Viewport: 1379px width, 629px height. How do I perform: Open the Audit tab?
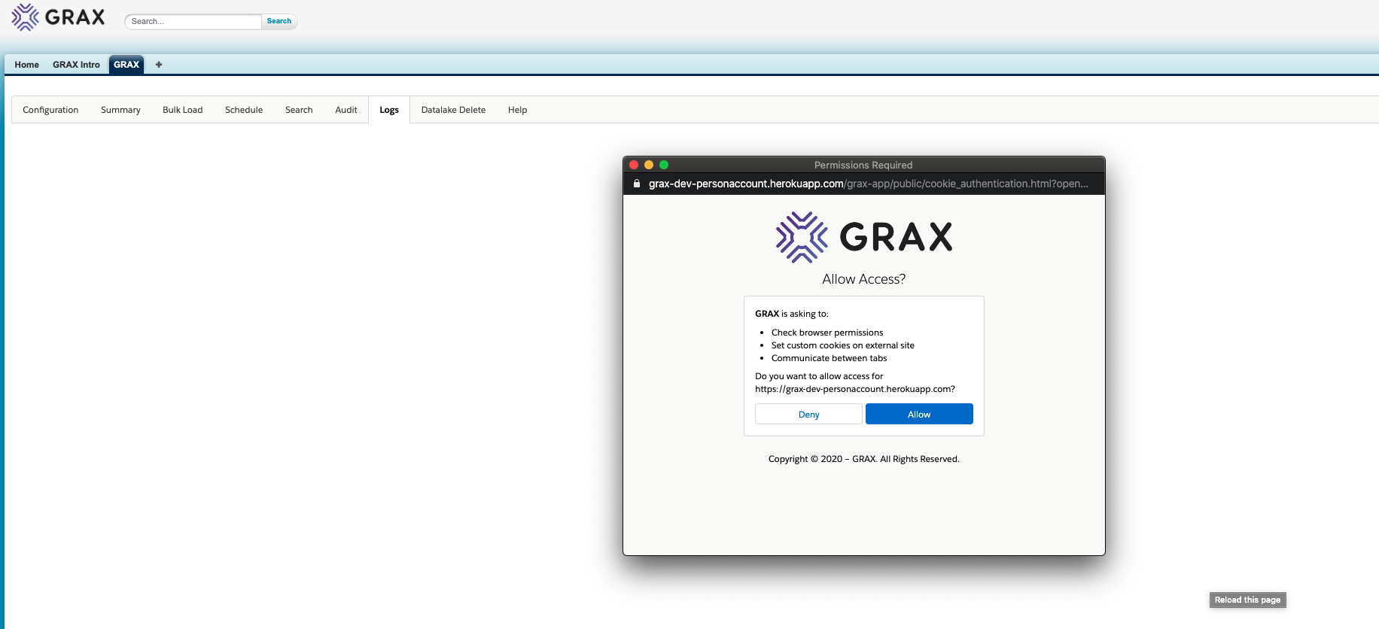point(346,110)
